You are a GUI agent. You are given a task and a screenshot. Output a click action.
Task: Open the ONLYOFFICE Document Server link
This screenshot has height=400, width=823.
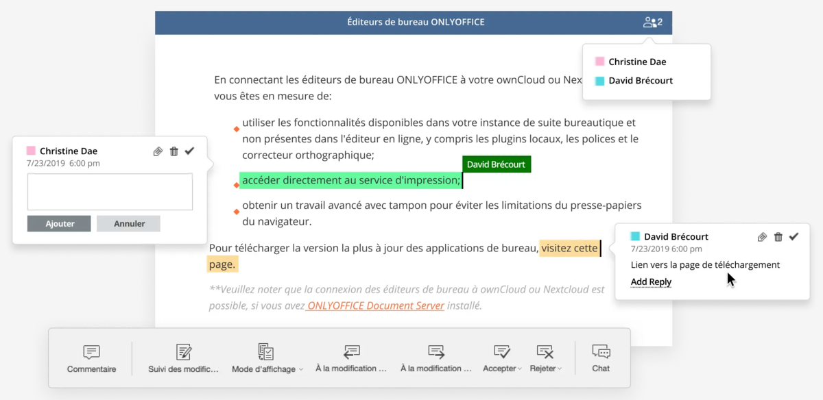tap(374, 305)
